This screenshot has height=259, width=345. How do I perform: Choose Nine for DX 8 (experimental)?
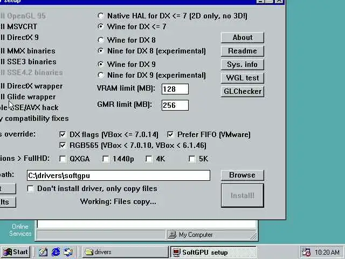[101, 51]
